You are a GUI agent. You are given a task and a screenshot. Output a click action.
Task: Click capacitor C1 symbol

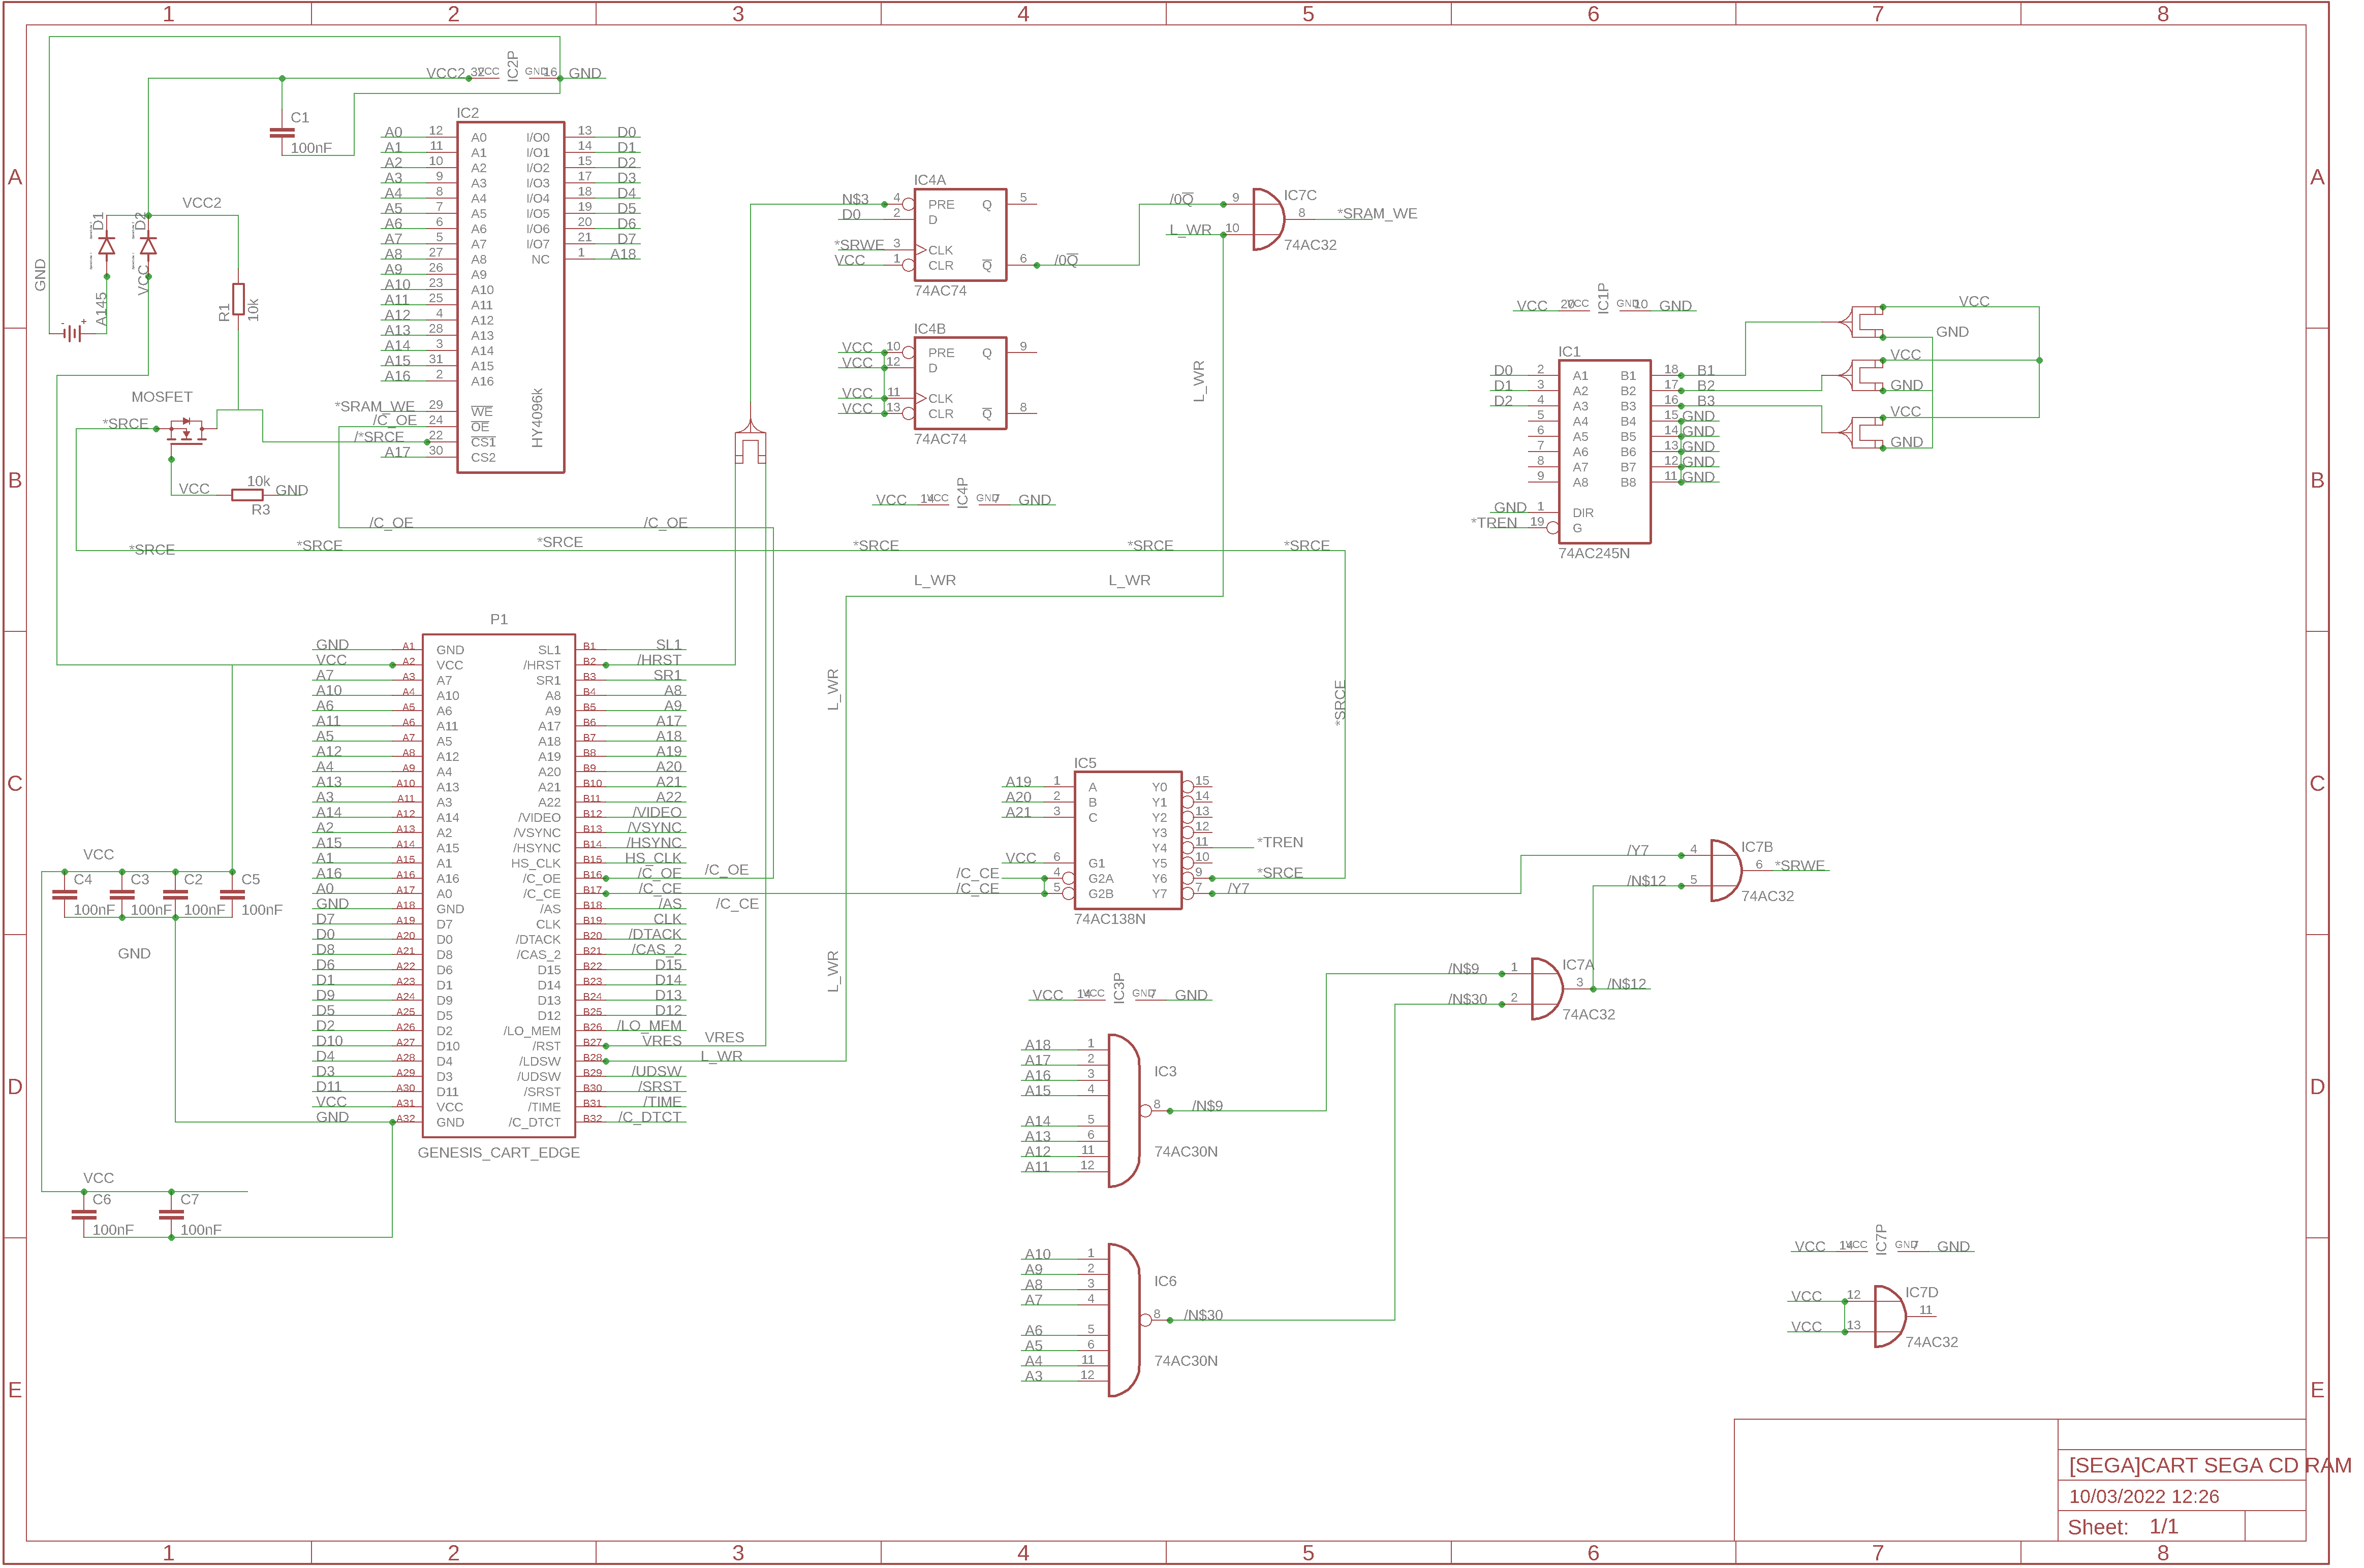[x=282, y=133]
